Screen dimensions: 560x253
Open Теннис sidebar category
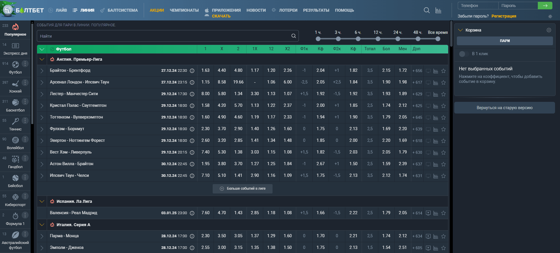pyautogui.click(x=15, y=125)
